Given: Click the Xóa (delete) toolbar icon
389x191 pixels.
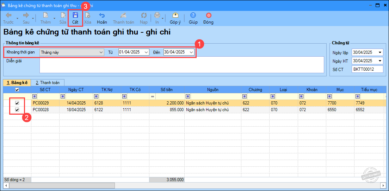Looking at the screenshot, I should pyautogui.click(x=88, y=15).
